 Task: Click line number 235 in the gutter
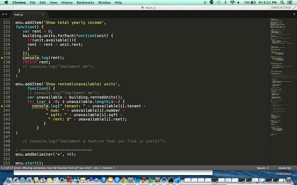tap(7, 84)
